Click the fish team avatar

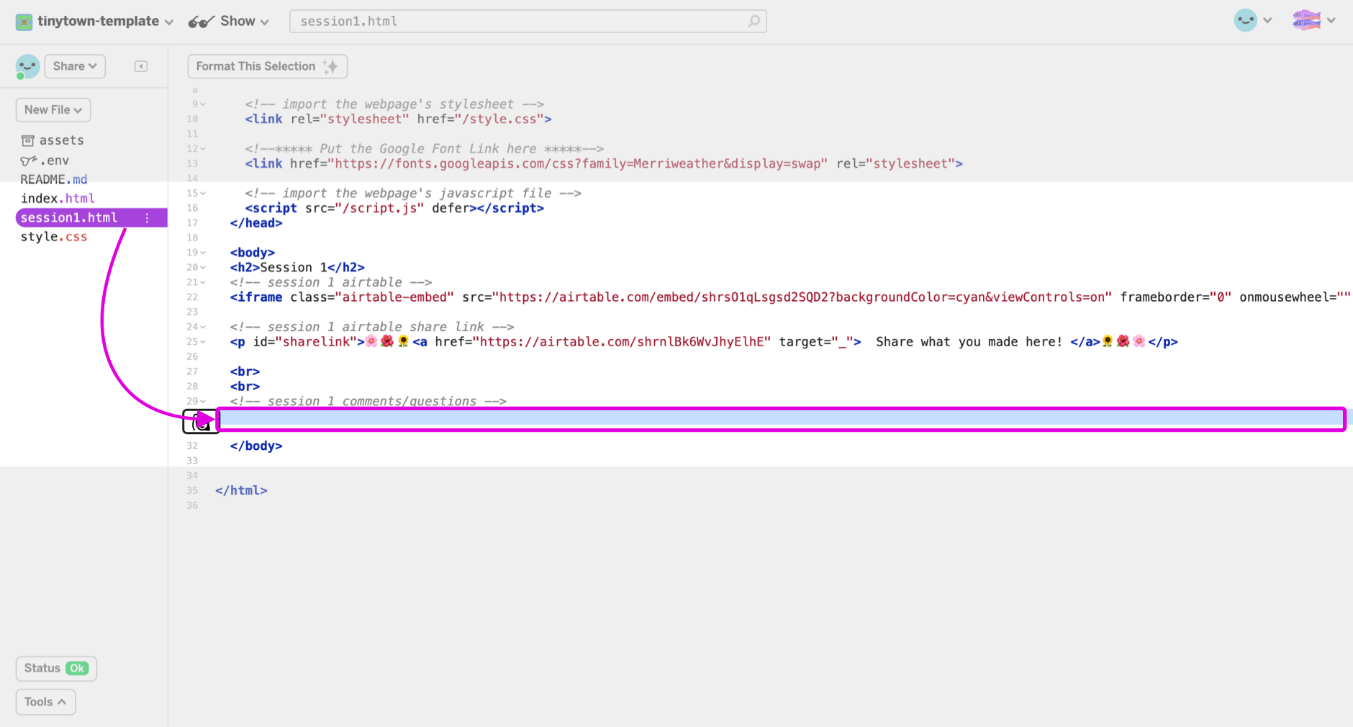pos(1306,20)
